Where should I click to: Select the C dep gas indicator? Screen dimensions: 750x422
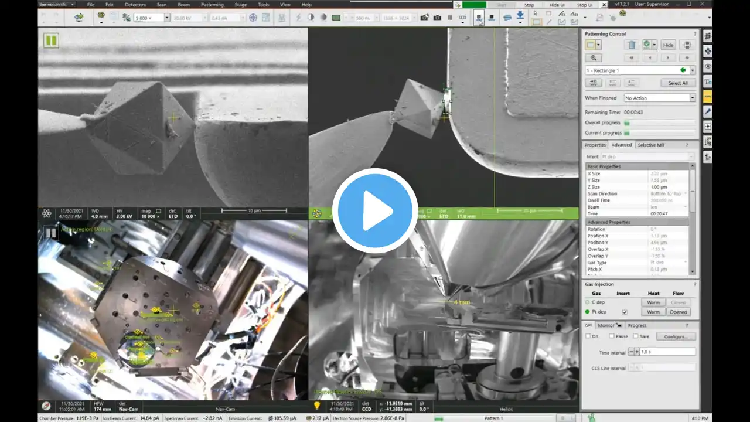(x=588, y=302)
